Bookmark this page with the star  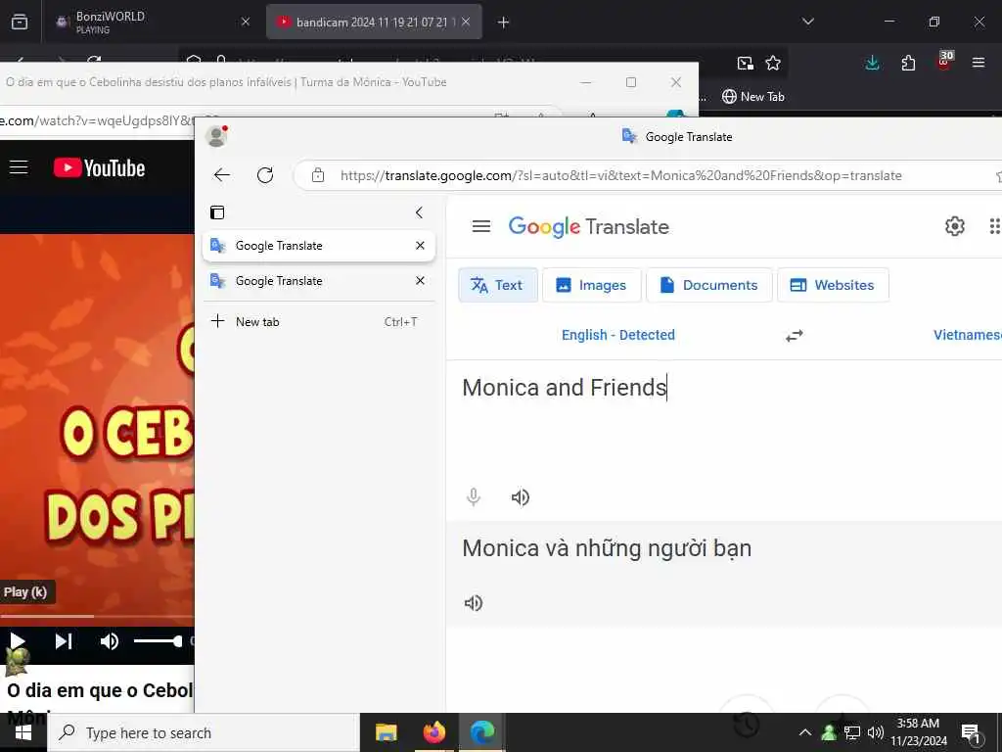773,63
